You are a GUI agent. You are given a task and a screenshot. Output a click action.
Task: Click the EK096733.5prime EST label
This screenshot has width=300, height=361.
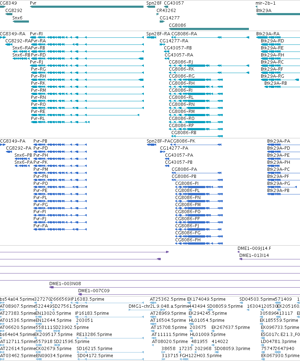click(280, 327)
